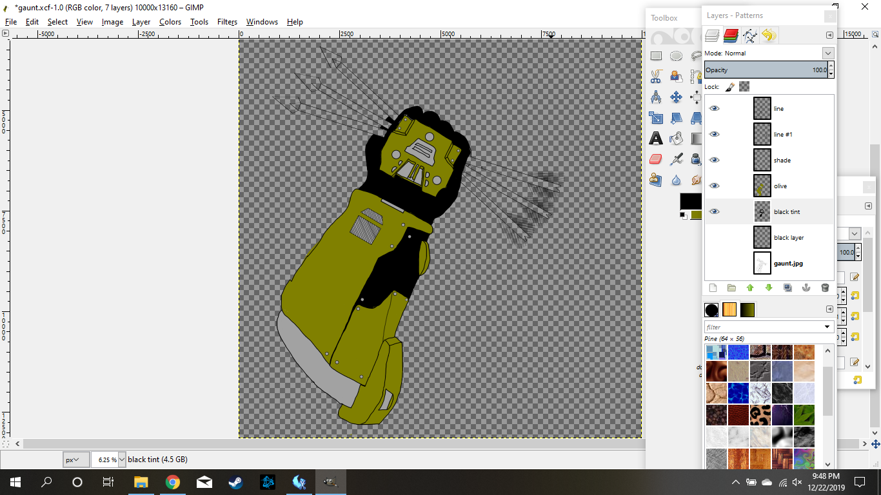Screen dimensions: 881x495
Task: Open the Patterns dock tab configuration menu
Action: (x=829, y=309)
